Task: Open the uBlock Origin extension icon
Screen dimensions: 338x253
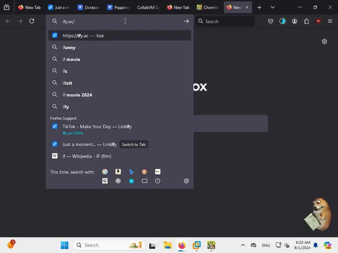Action: pos(318,21)
